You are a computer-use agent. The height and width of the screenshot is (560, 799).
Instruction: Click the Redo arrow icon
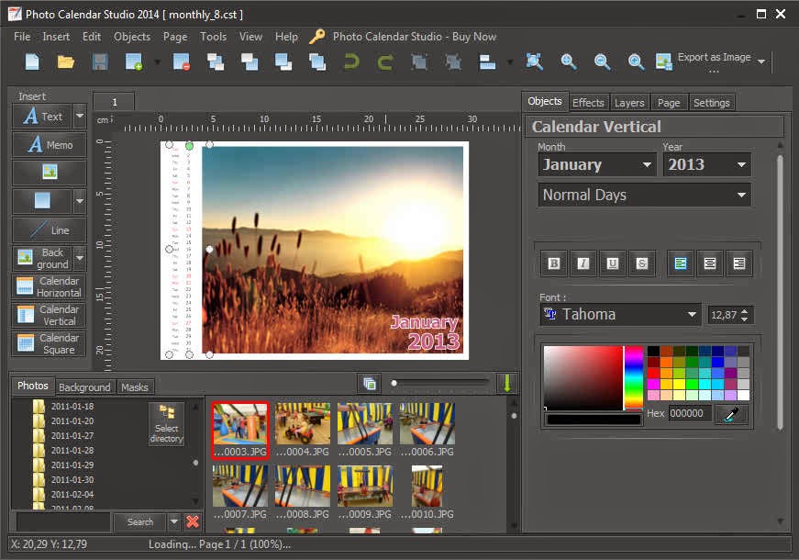[x=384, y=62]
